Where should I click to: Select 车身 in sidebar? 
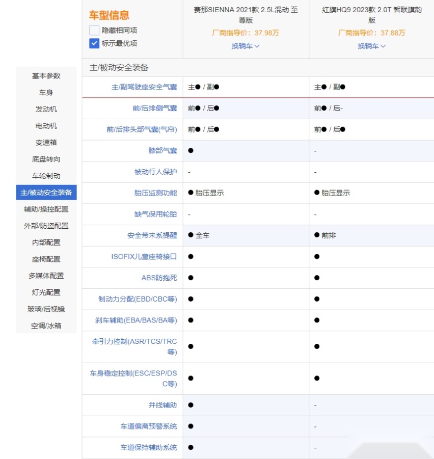(46, 93)
